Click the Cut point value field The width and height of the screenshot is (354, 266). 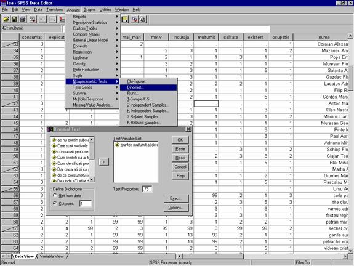pyautogui.click(x=86, y=204)
